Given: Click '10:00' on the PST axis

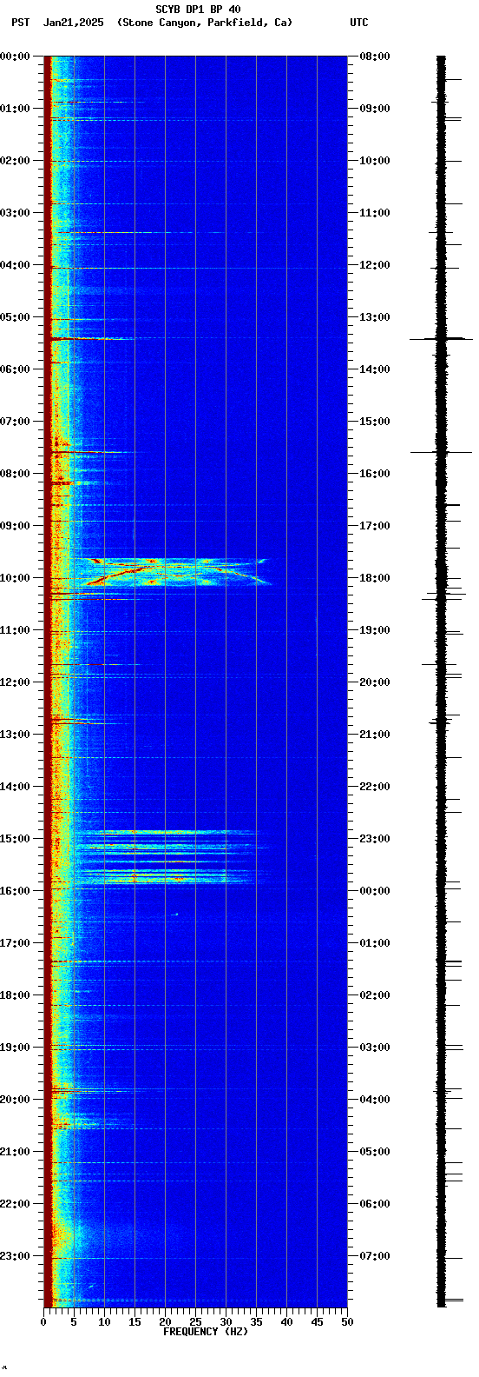Looking at the screenshot, I should (x=15, y=578).
